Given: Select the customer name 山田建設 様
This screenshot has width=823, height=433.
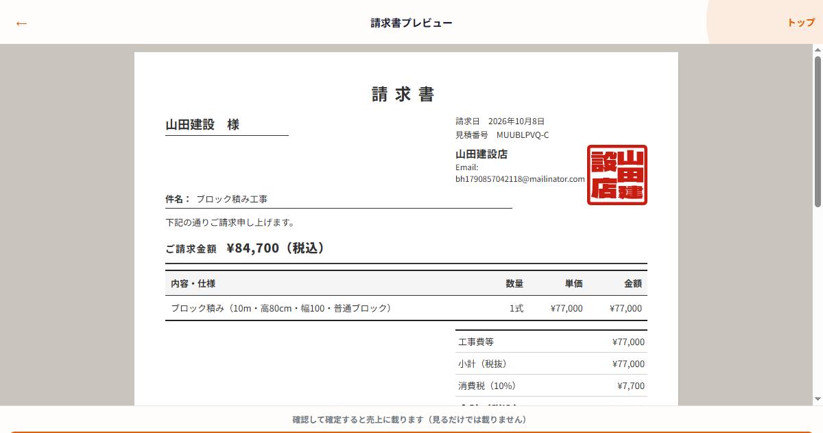Looking at the screenshot, I should click(x=202, y=125).
